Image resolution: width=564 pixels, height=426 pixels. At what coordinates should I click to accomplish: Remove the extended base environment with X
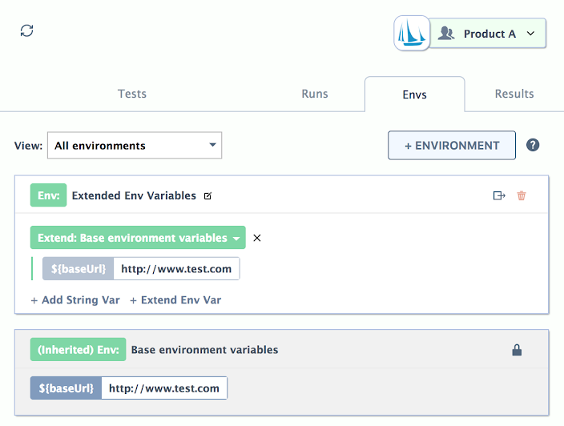coord(257,238)
